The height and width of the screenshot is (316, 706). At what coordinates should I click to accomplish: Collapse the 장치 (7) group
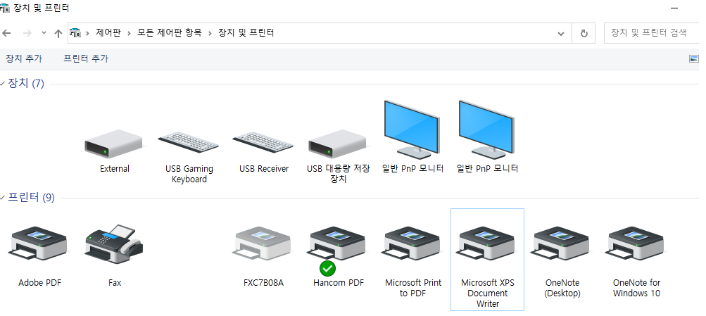click(x=3, y=84)
